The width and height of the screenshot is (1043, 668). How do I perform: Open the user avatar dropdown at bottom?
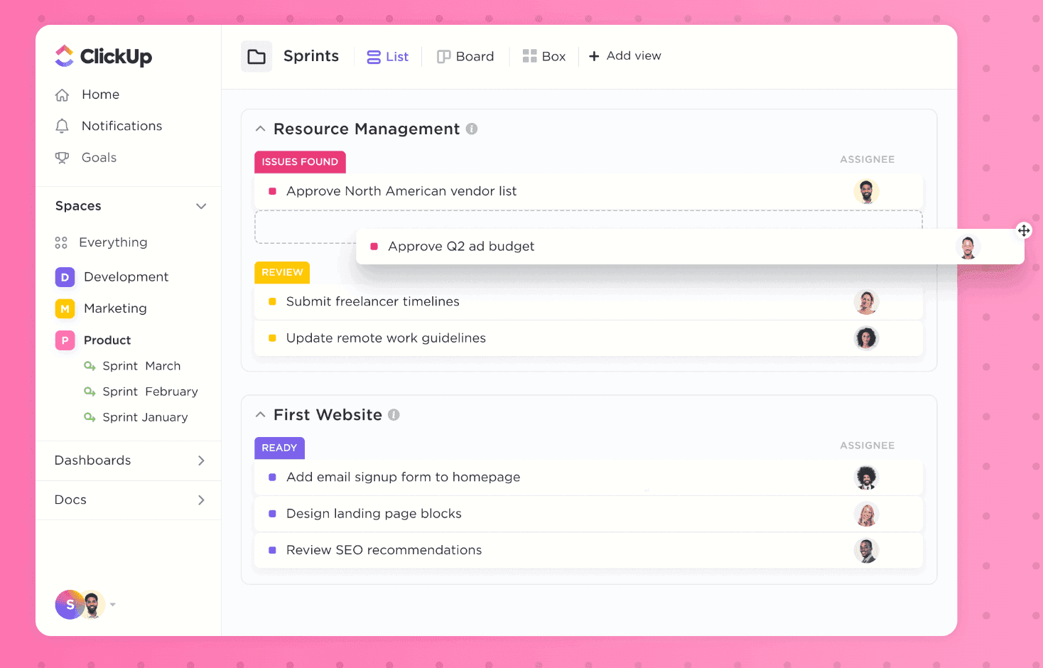[x=113, y=605]
